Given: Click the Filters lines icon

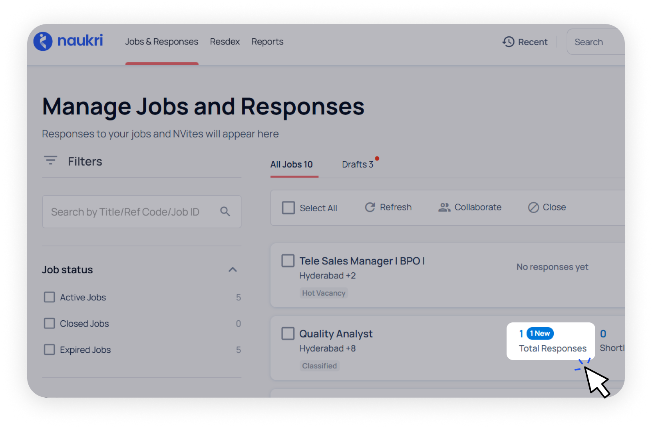Looking at the screenshot, I should click(x=50, y=161).
